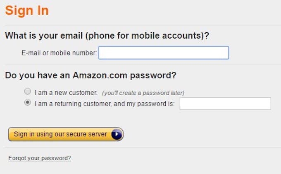Viewport: 281px width, 174px height.
Task: Click the 'E-mail or mobile number:' label
Action: pyautogui.click(x=59, y=53)
